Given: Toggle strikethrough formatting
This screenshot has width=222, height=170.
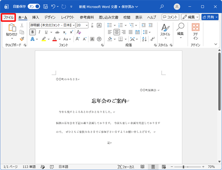Looking at the screenshot, I should click(x=57, y=32).
